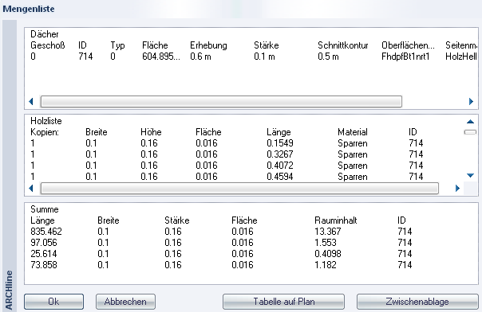Click the HolzHell value in Dächer

(461, 57)
